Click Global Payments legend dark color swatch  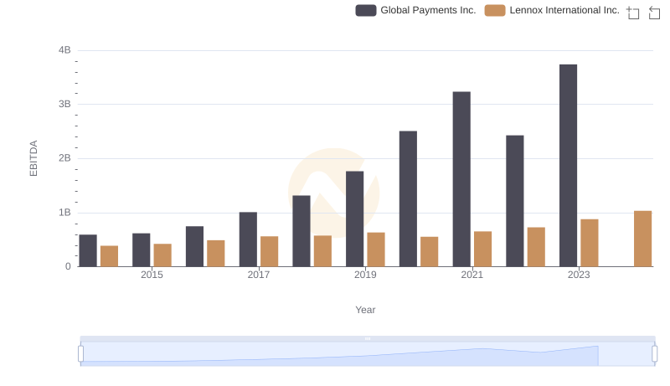click(366, 10)
